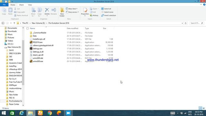
Task: Switch to the Share ribbon tab
Action: [22, 5]
